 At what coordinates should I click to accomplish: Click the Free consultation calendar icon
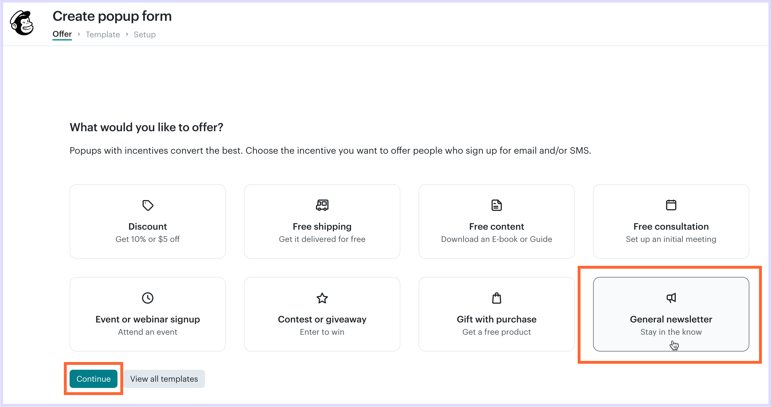pyautogui.click(x=671, y=205)
